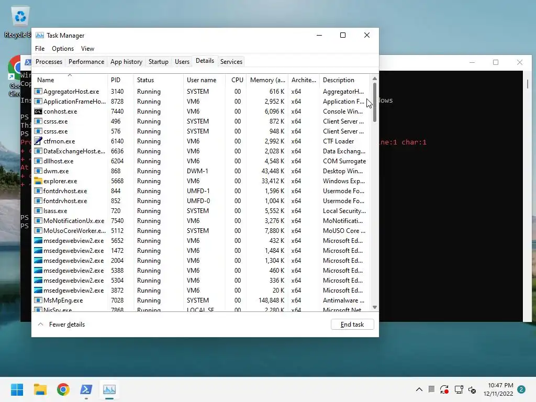Sort by the PID column header
This screenshot has width=536, height=402.
[x=120, y=80]
